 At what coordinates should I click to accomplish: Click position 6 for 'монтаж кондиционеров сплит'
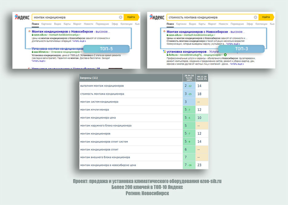tap(189, 149)
